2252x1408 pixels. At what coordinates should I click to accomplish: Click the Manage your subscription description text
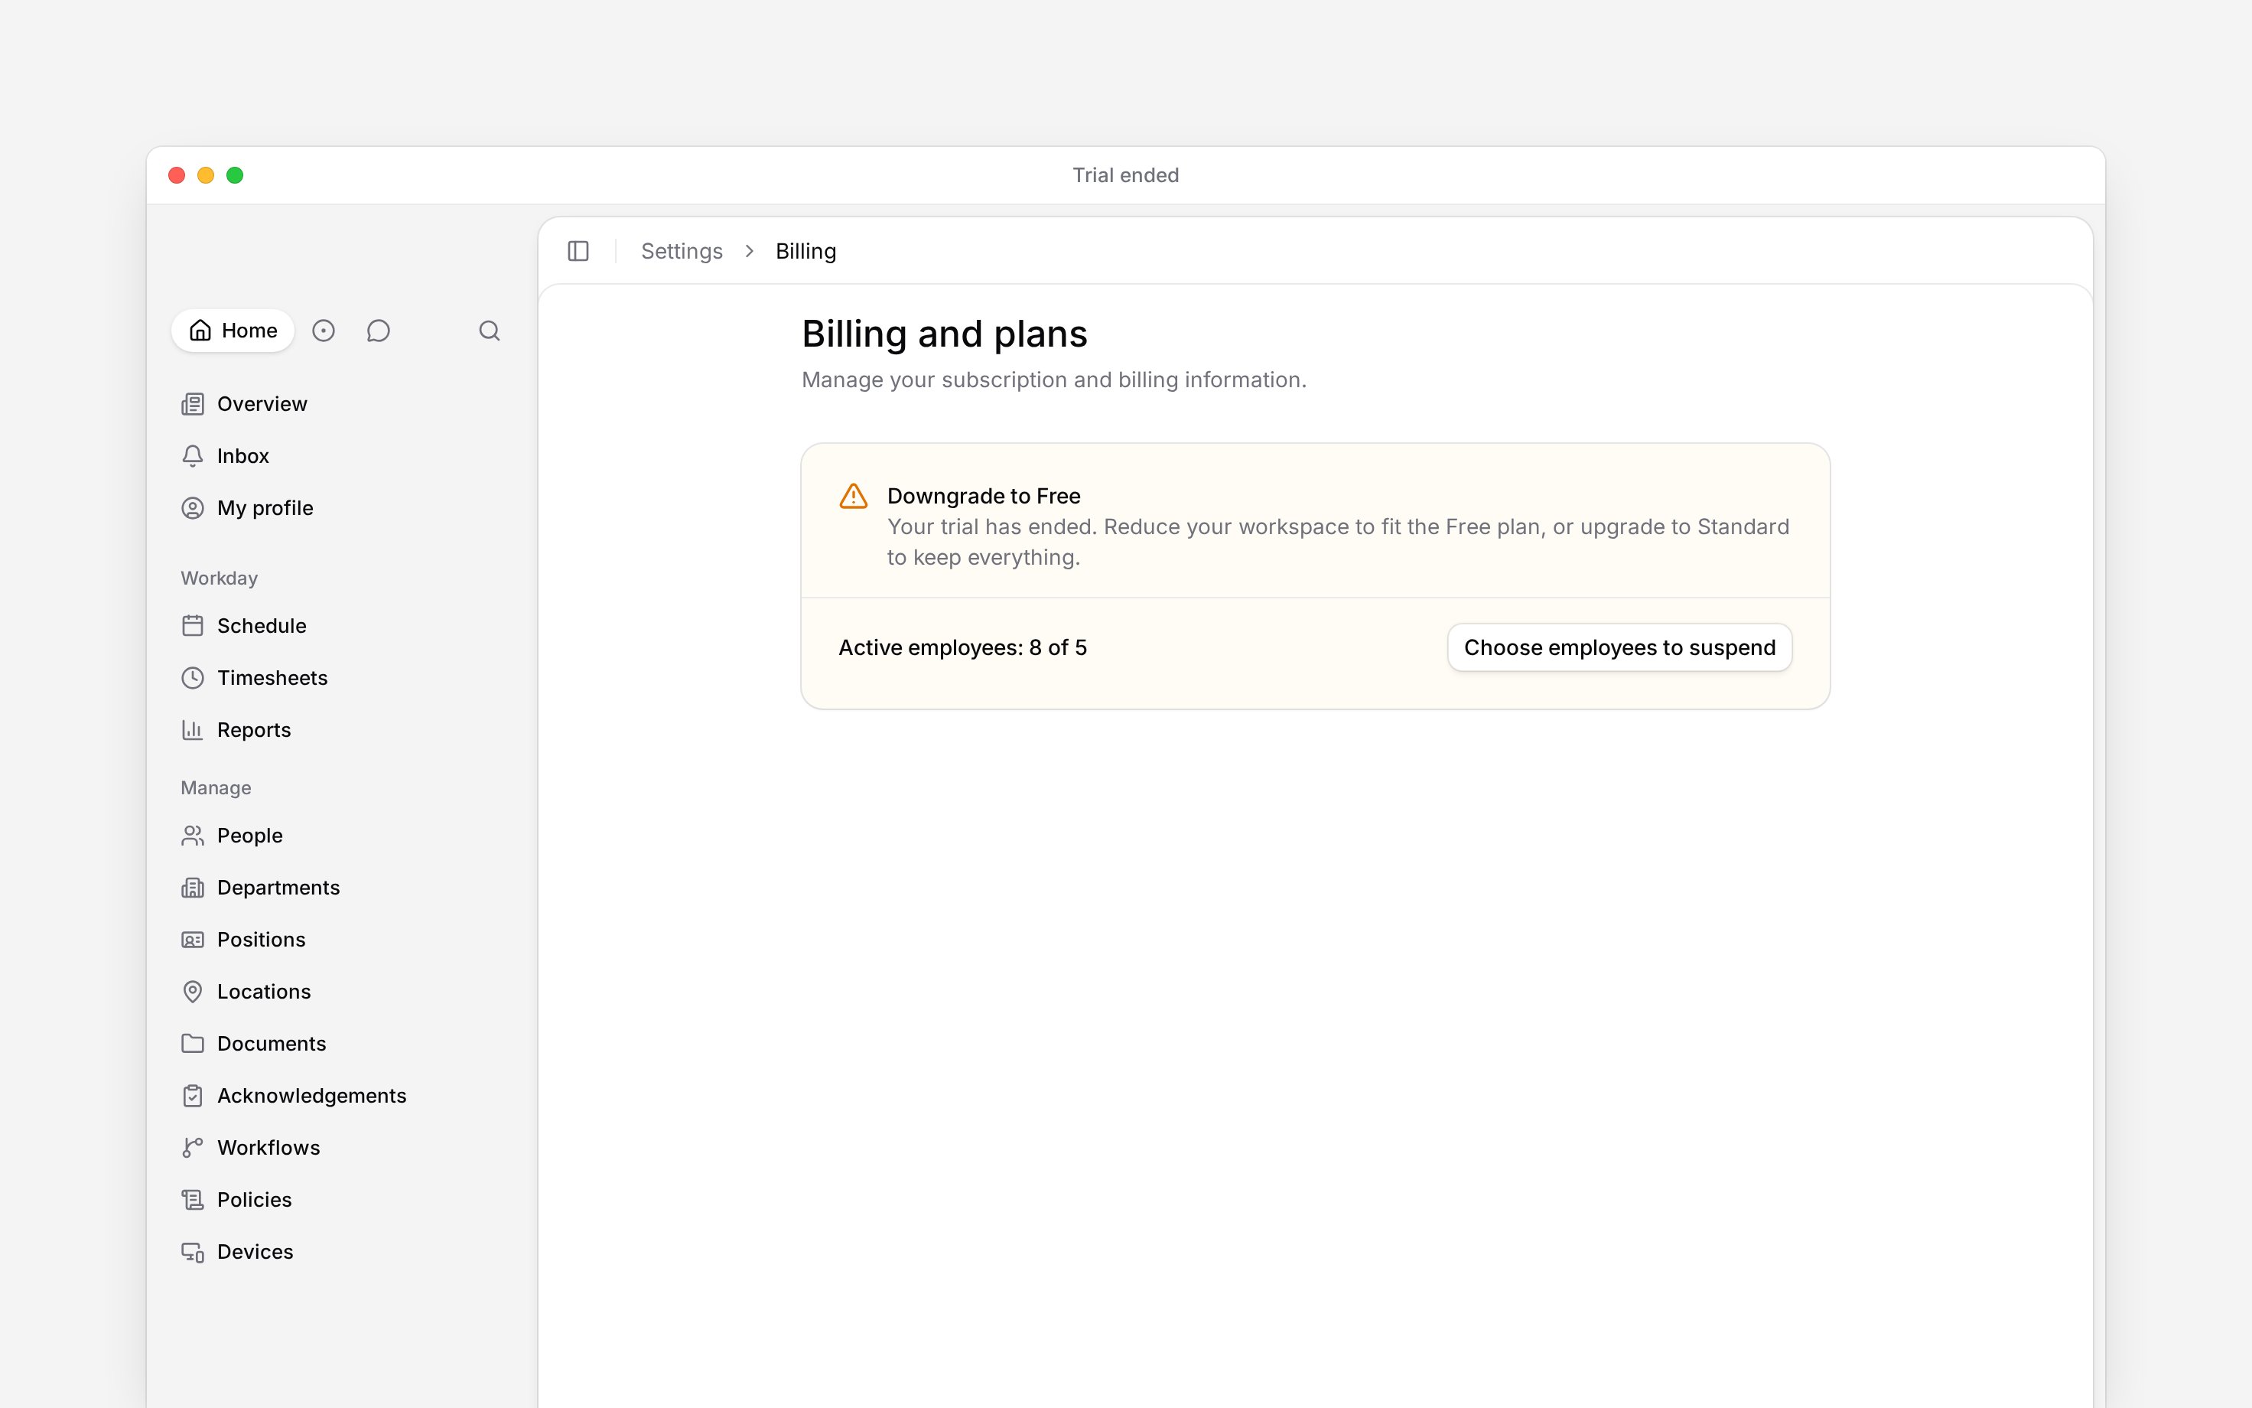[1054, 380]
